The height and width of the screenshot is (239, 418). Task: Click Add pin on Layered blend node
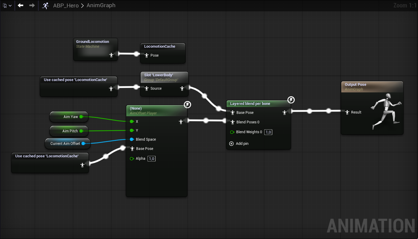pyautogui.click(x=239, y=144)
